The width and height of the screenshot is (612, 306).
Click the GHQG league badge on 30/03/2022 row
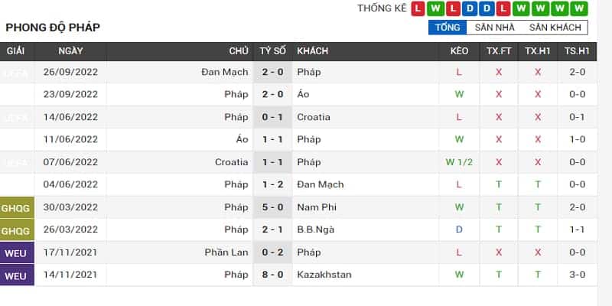[x=17, y=207]
